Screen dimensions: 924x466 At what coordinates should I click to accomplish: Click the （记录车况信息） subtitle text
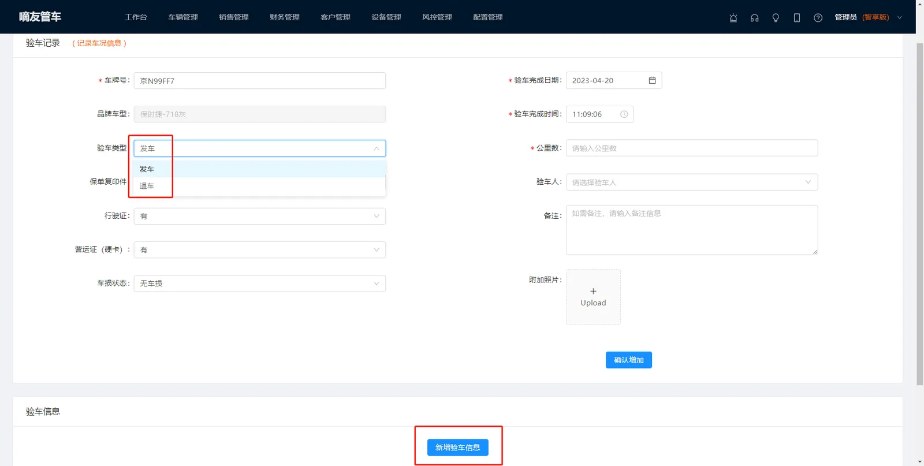point(99,43)
